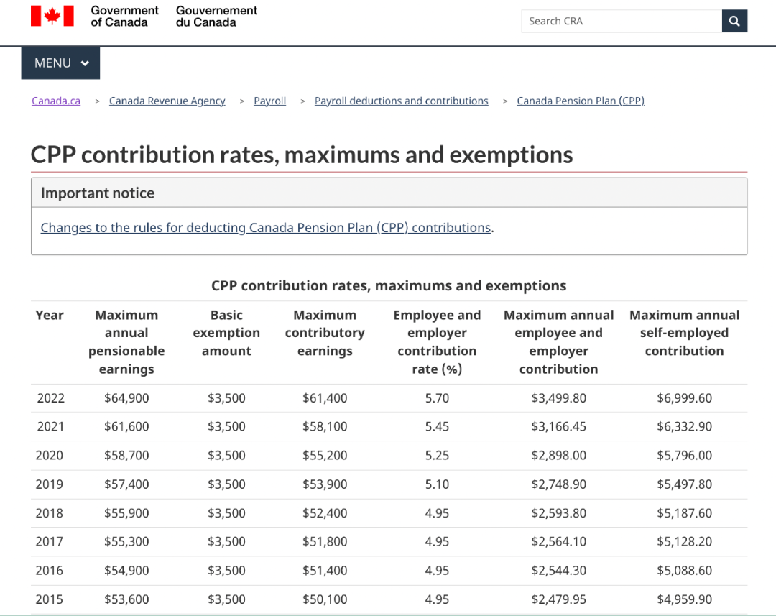Click the $55,300 pensionable earnings cell
The width and height of the screenshot is (776, 616).
tap(126, 541)
